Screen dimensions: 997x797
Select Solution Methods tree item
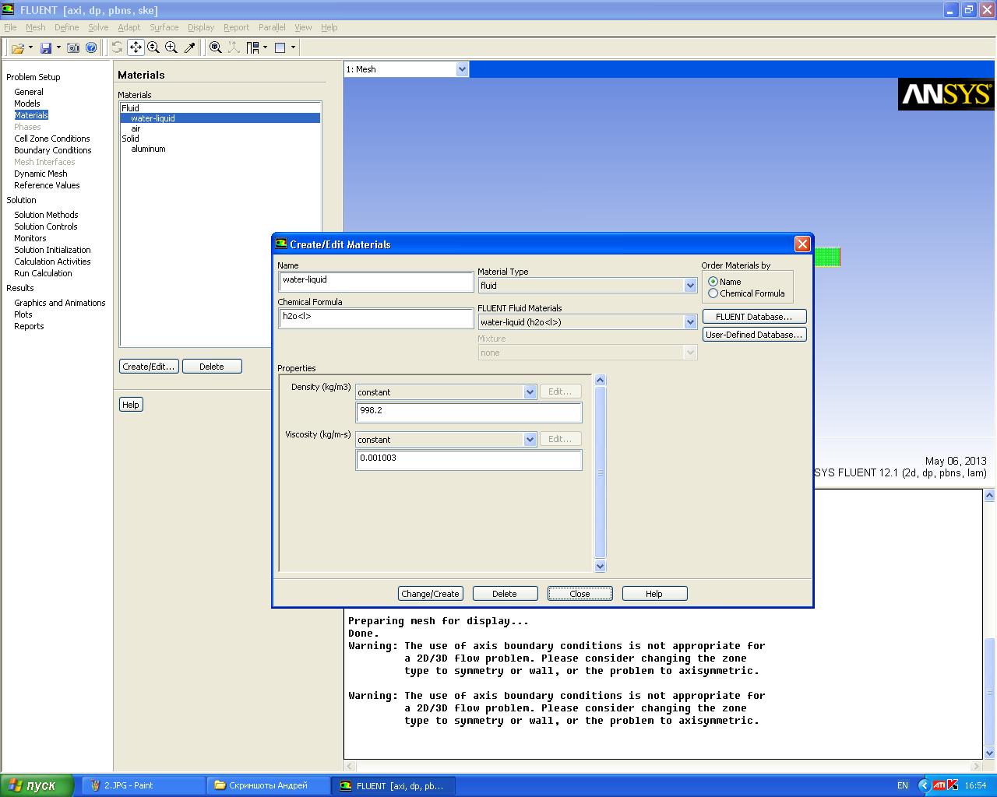pos(46,215)
